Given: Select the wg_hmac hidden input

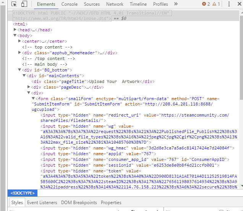Looking at the screenshot, I should pyautogui.click(x=137, y=148).
